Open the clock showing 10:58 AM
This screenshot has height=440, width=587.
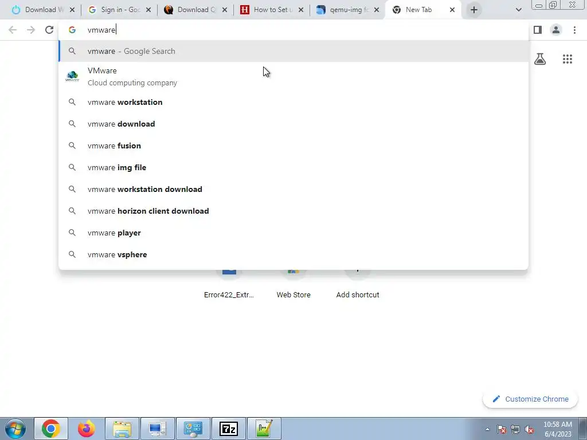pos(558,429)
